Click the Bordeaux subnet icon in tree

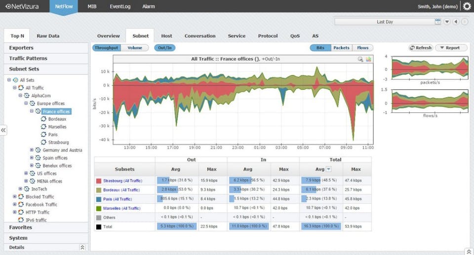[43, 119]
